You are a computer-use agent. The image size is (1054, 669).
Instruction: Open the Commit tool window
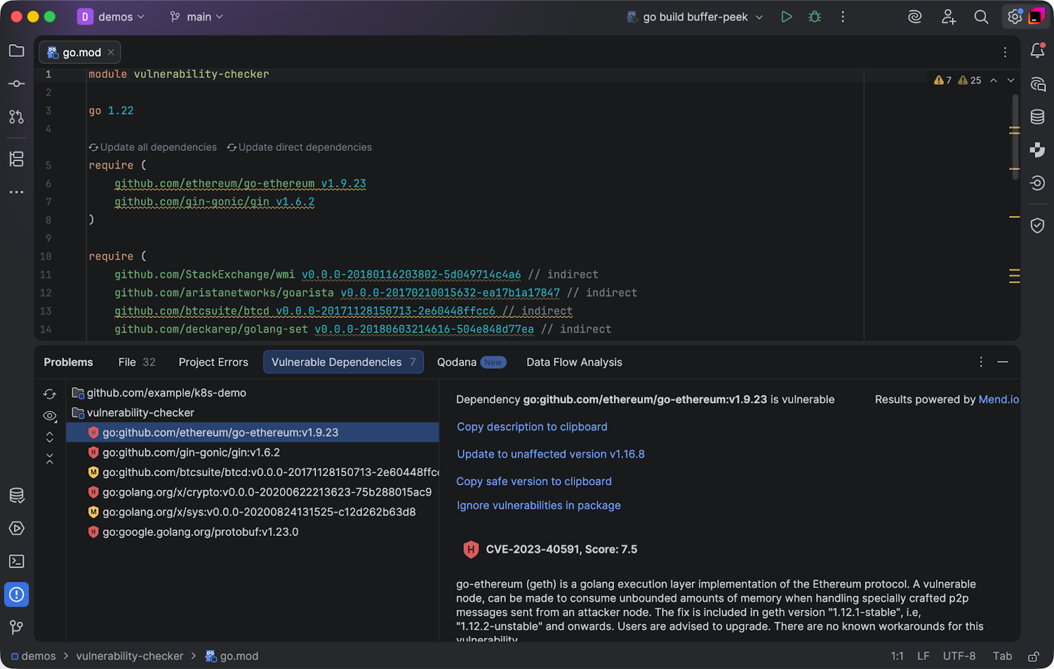pyautogui.click(x=16, y=84)
